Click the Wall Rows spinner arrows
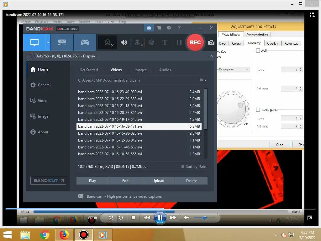Viewport: 321px width, 241px height. click(300, 70)
